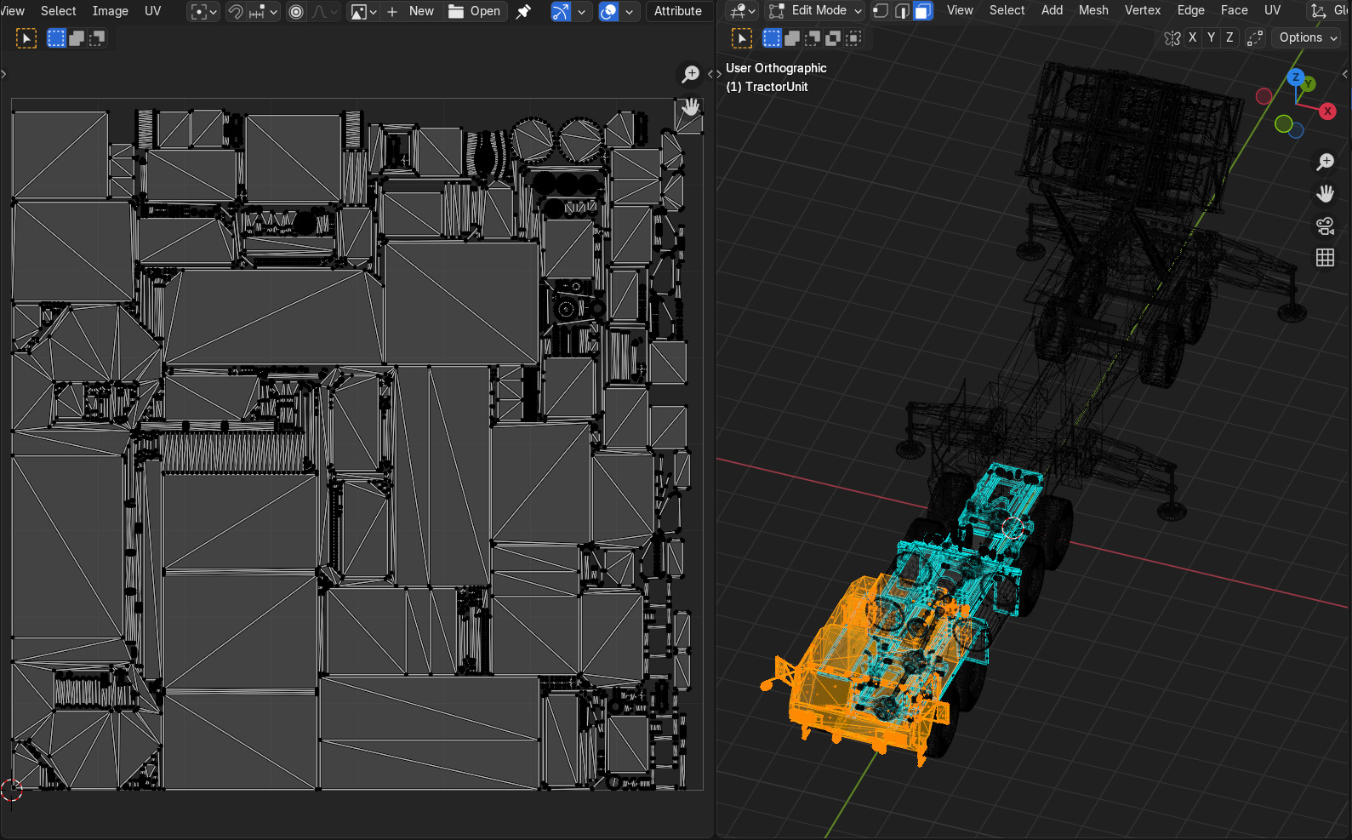Click the Open image button
The width and height of the screenshot is (1352, 840).
click(x=475, y=11)
